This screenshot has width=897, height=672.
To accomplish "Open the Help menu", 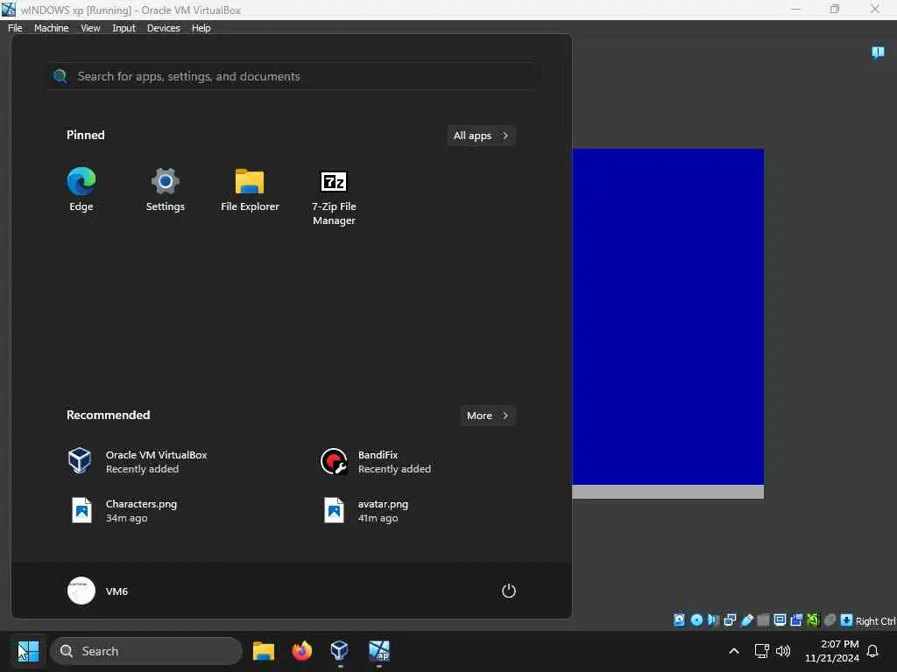I will (201, 28).
